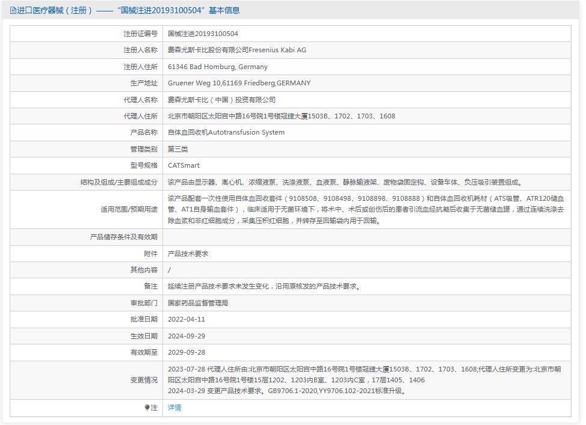The height and width of the screenshot is (425, 586).
Task: Click the 第三类 management category cell
Action: (180, 148)
